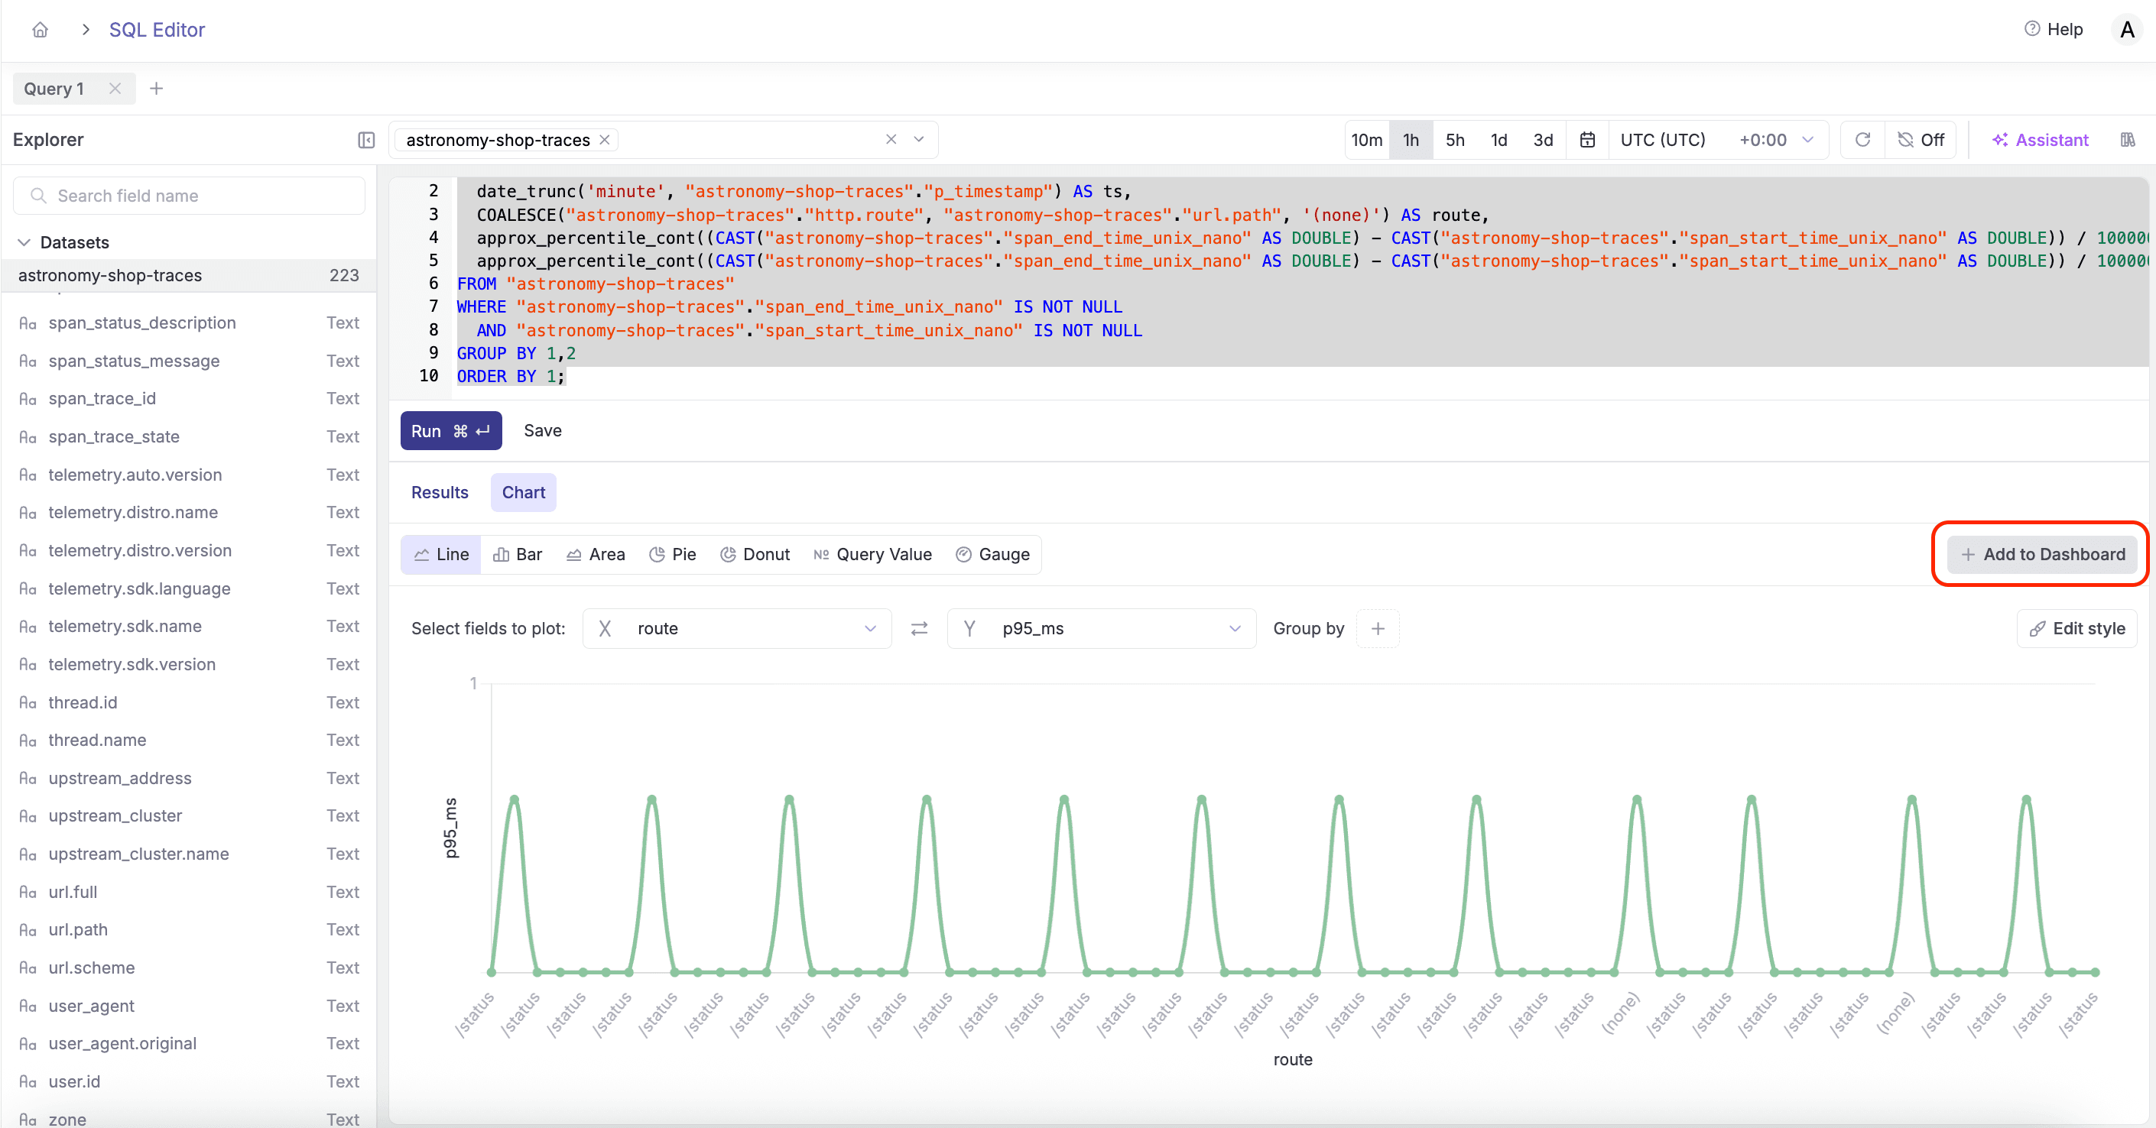Focus the Search field name input
Image resolution: width=2156 pixels, height=1128 pixels.
pos(189,196)
